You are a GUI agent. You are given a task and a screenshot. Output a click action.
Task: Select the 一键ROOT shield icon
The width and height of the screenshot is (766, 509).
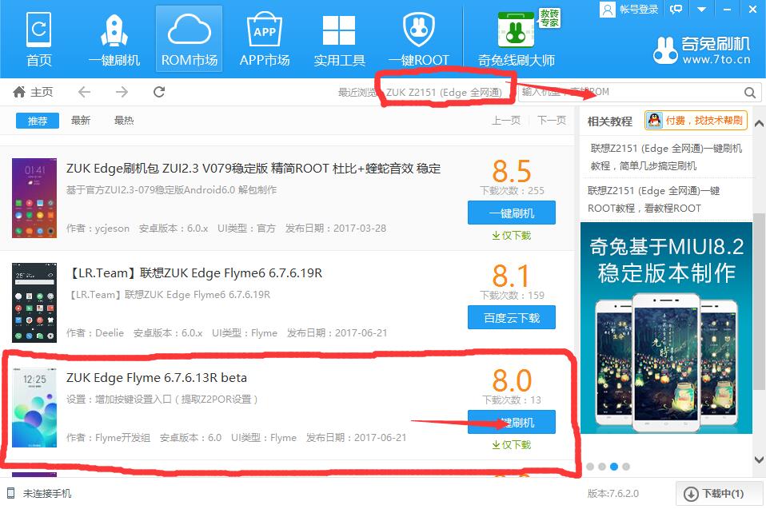click(x=418, y=30)
